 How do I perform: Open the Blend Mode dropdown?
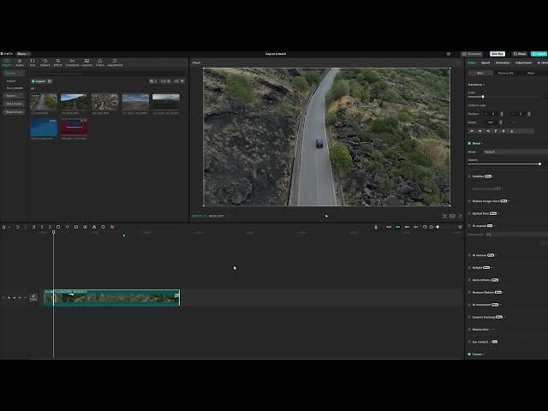click(515, 152)
